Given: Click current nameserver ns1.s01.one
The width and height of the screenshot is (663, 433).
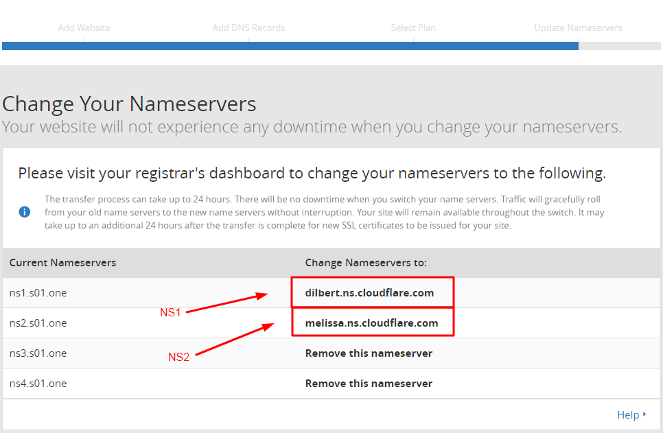Looking at the screenshot, I should click(x=38, y=292).
